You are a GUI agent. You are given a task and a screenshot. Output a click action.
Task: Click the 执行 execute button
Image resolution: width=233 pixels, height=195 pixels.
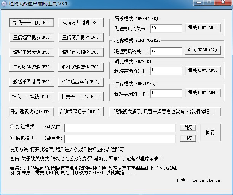click(x=211, y=132)
